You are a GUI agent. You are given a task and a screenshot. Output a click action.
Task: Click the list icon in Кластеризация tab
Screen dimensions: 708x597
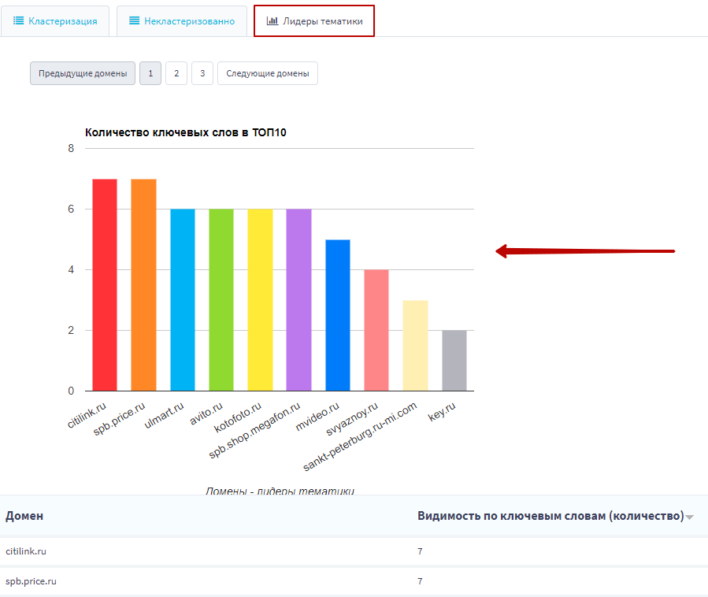click(19, 20)
